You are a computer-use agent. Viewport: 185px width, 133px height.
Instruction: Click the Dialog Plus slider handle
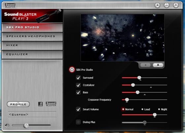pyautogui.click(x=145, y=122)
